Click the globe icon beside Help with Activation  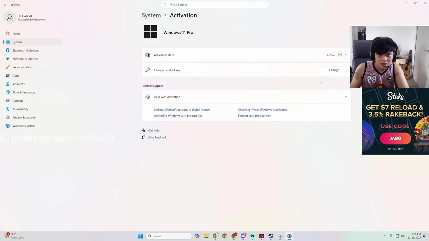[x=147, y=97]
